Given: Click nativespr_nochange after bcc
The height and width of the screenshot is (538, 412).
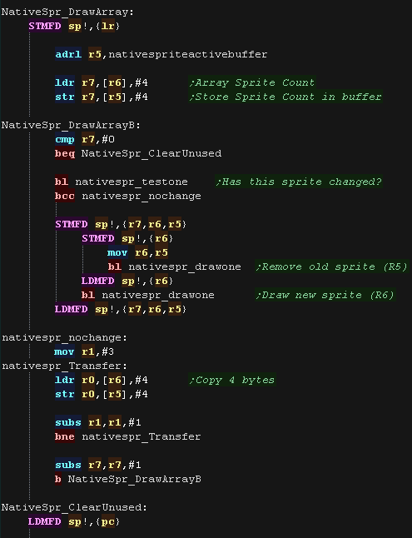Looking at the screenshot, I should 141,196.
